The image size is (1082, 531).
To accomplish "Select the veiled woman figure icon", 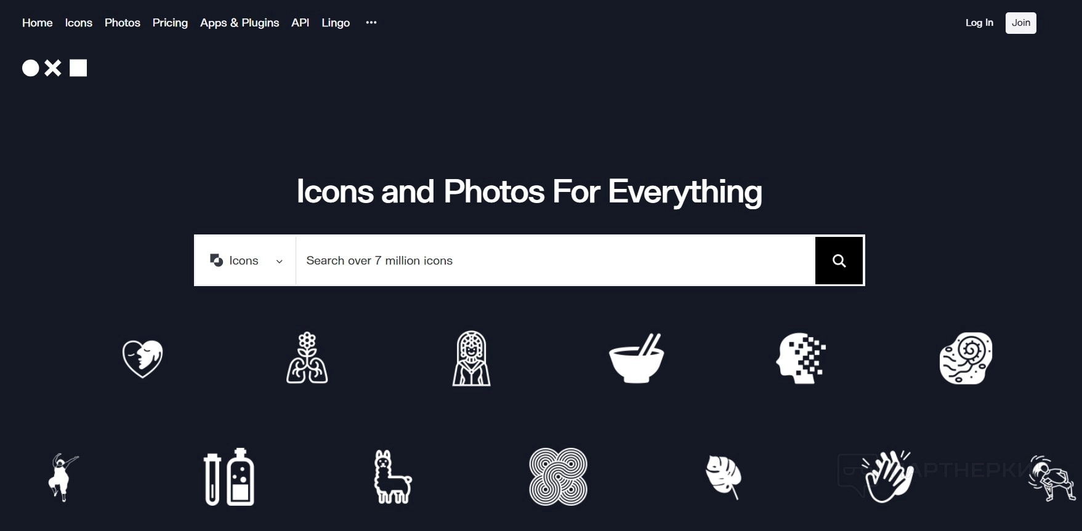I will [x=471, y=358].
